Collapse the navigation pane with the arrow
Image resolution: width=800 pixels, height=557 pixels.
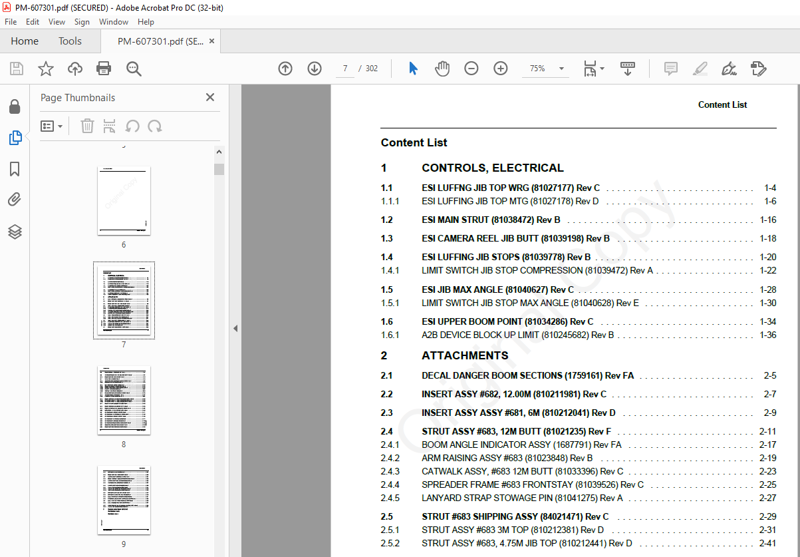point(235,328)
